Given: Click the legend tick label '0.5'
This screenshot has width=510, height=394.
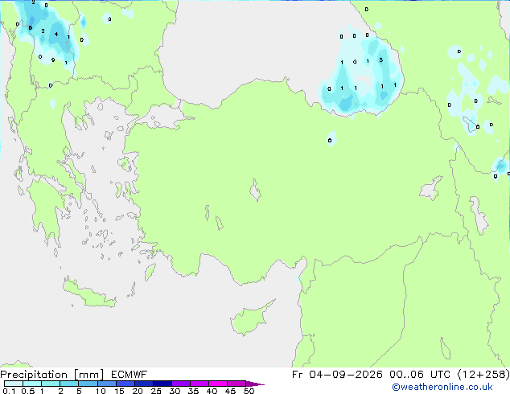Looking at the screenshot, I should 28,391.
